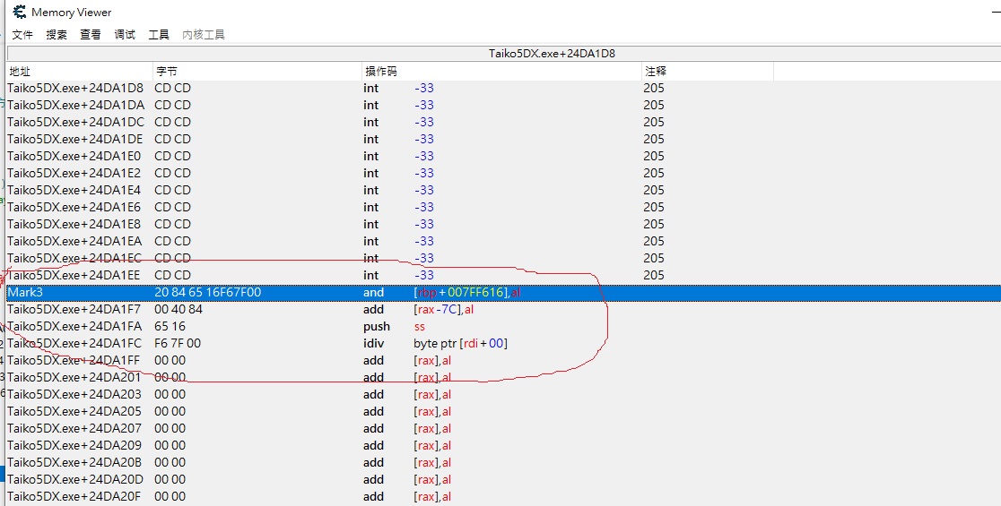Open the 内核工具 menu
Screen dimensions: 1001x506
pyautogui.click(x=204, y=35)
